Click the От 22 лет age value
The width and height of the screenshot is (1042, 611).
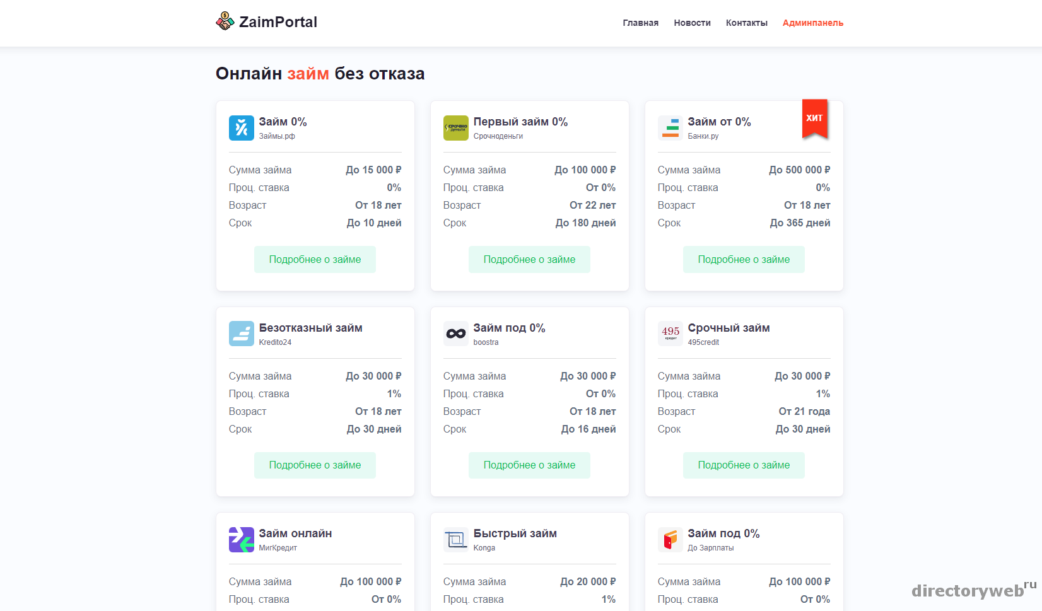click(592, 206)
